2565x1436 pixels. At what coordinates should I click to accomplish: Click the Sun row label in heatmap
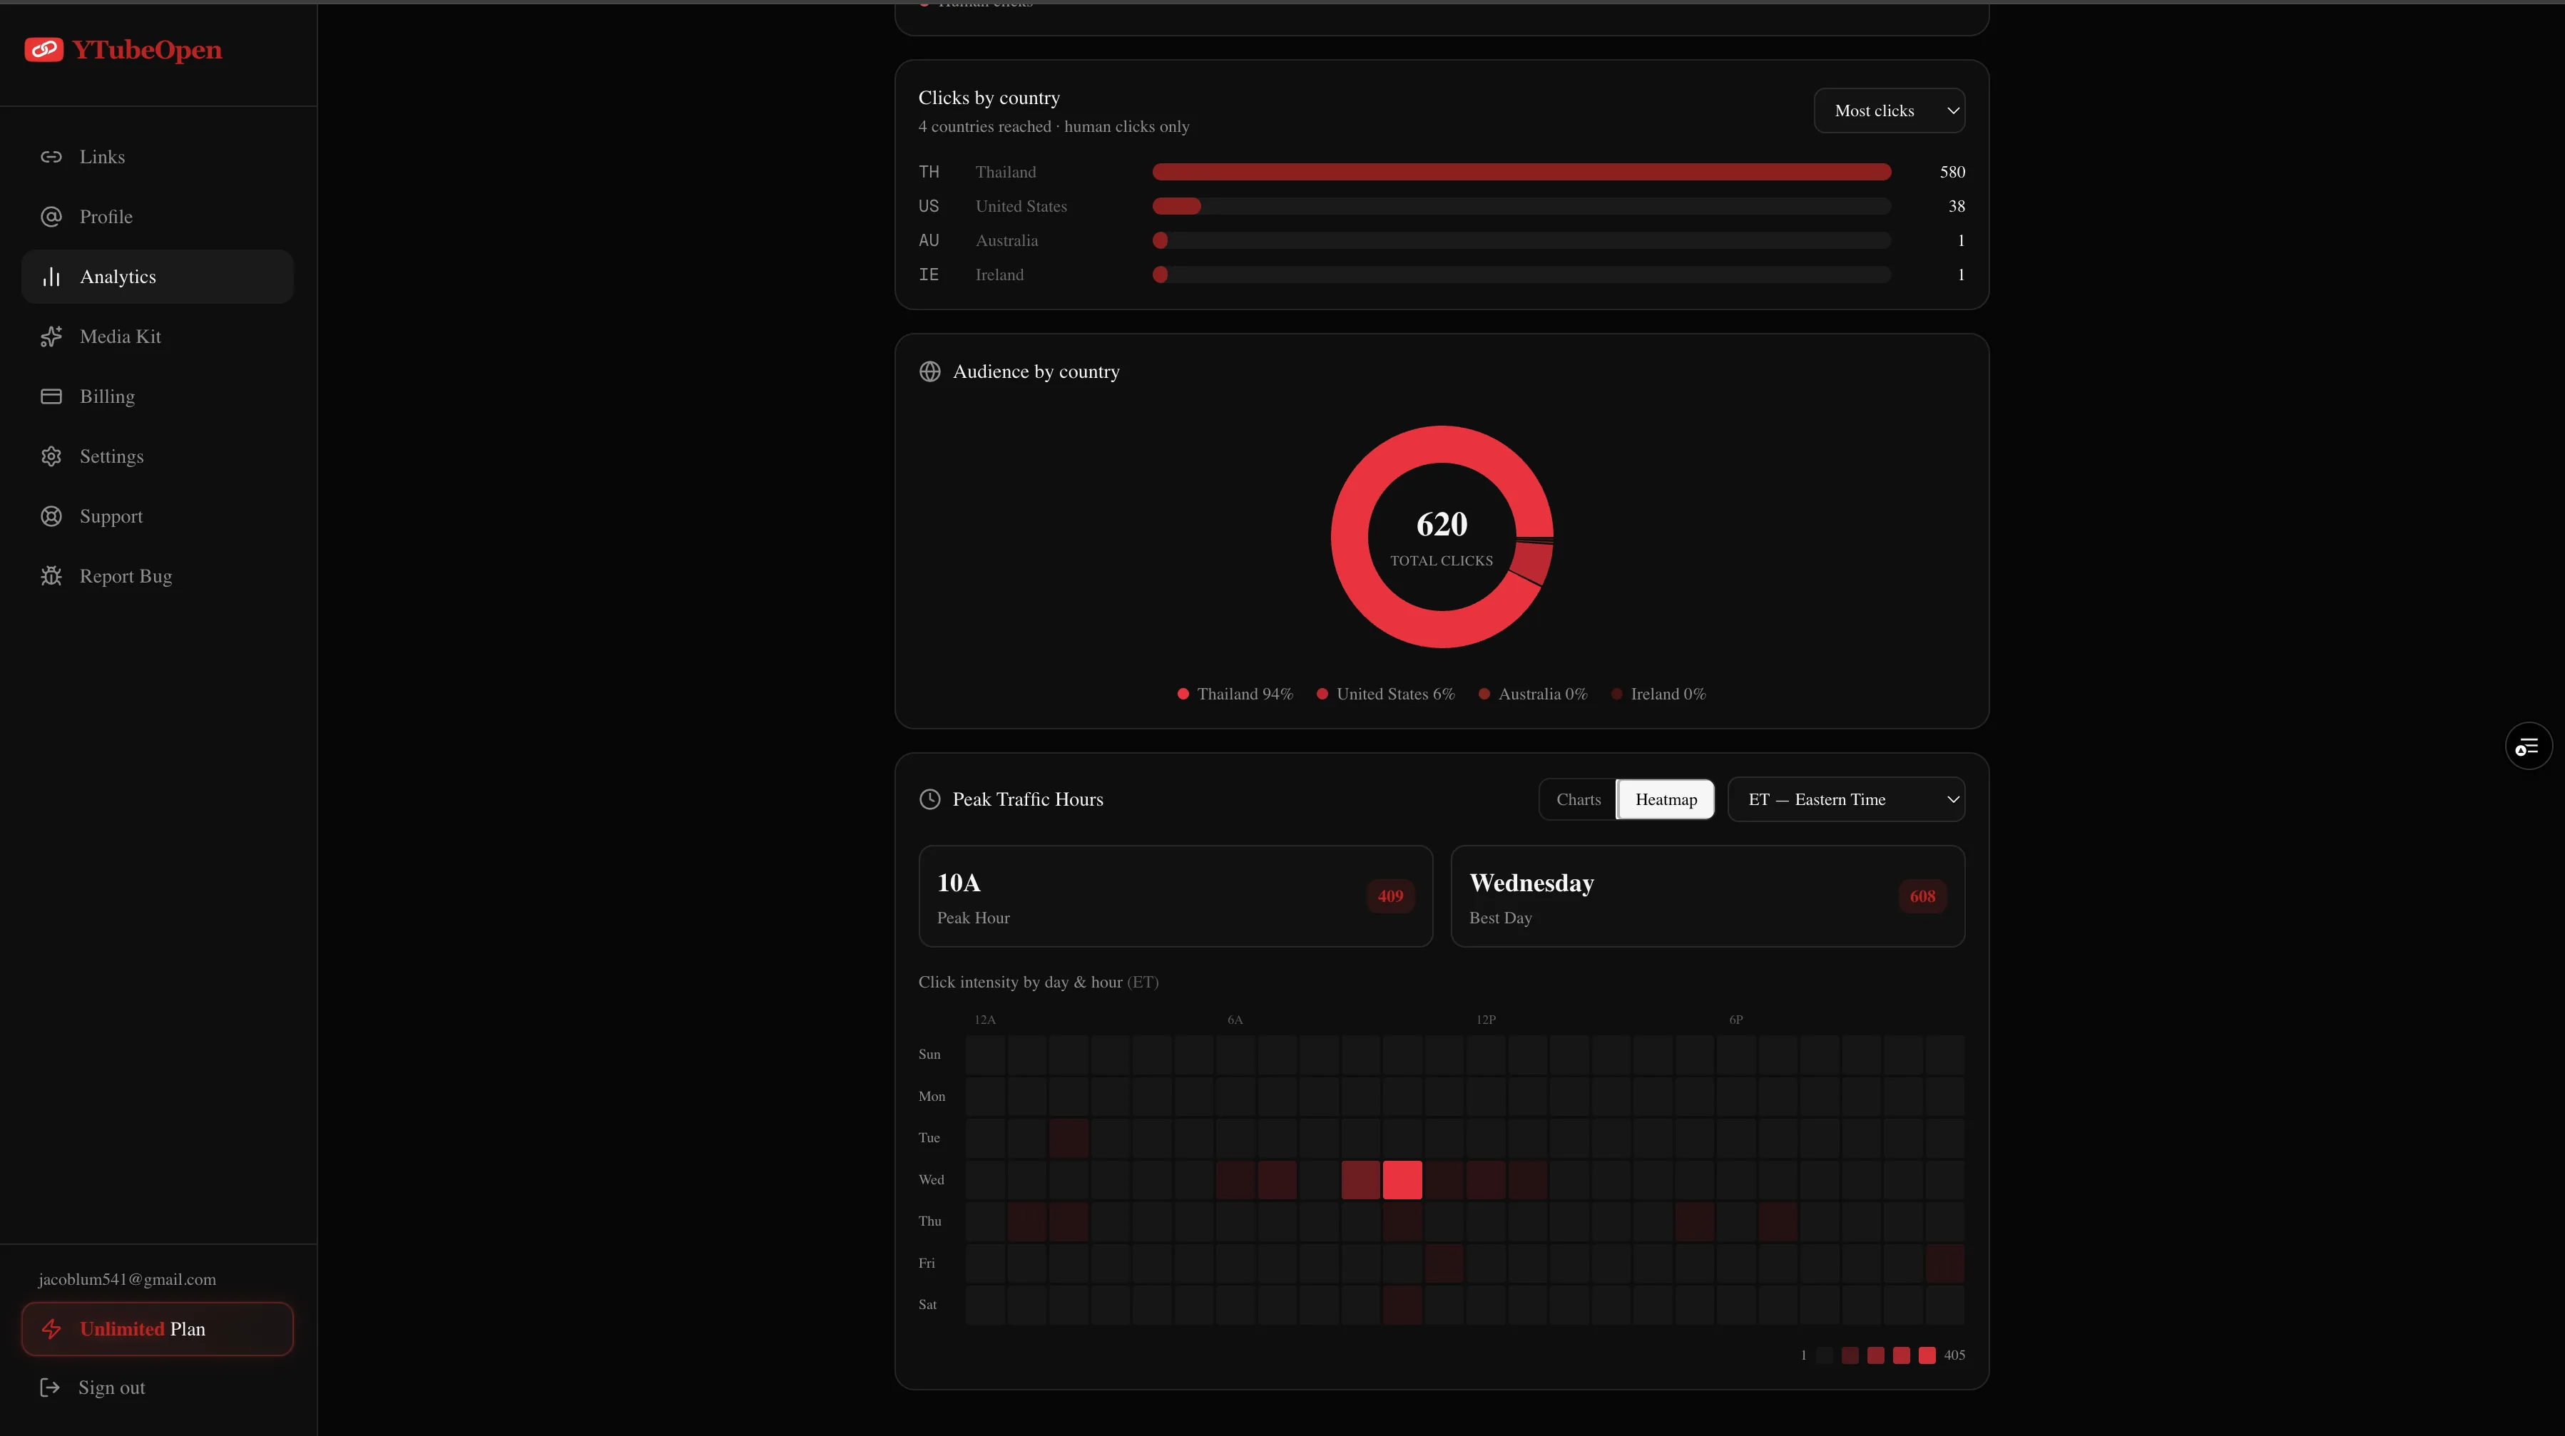coord(929,1054)
